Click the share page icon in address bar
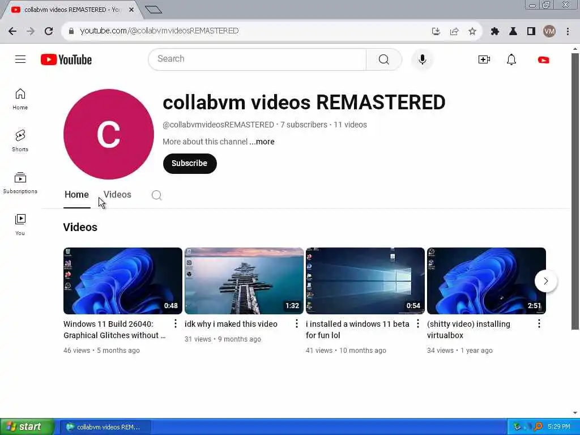The width and height of the screenshot is (580, 435). [x=454, y=31]
